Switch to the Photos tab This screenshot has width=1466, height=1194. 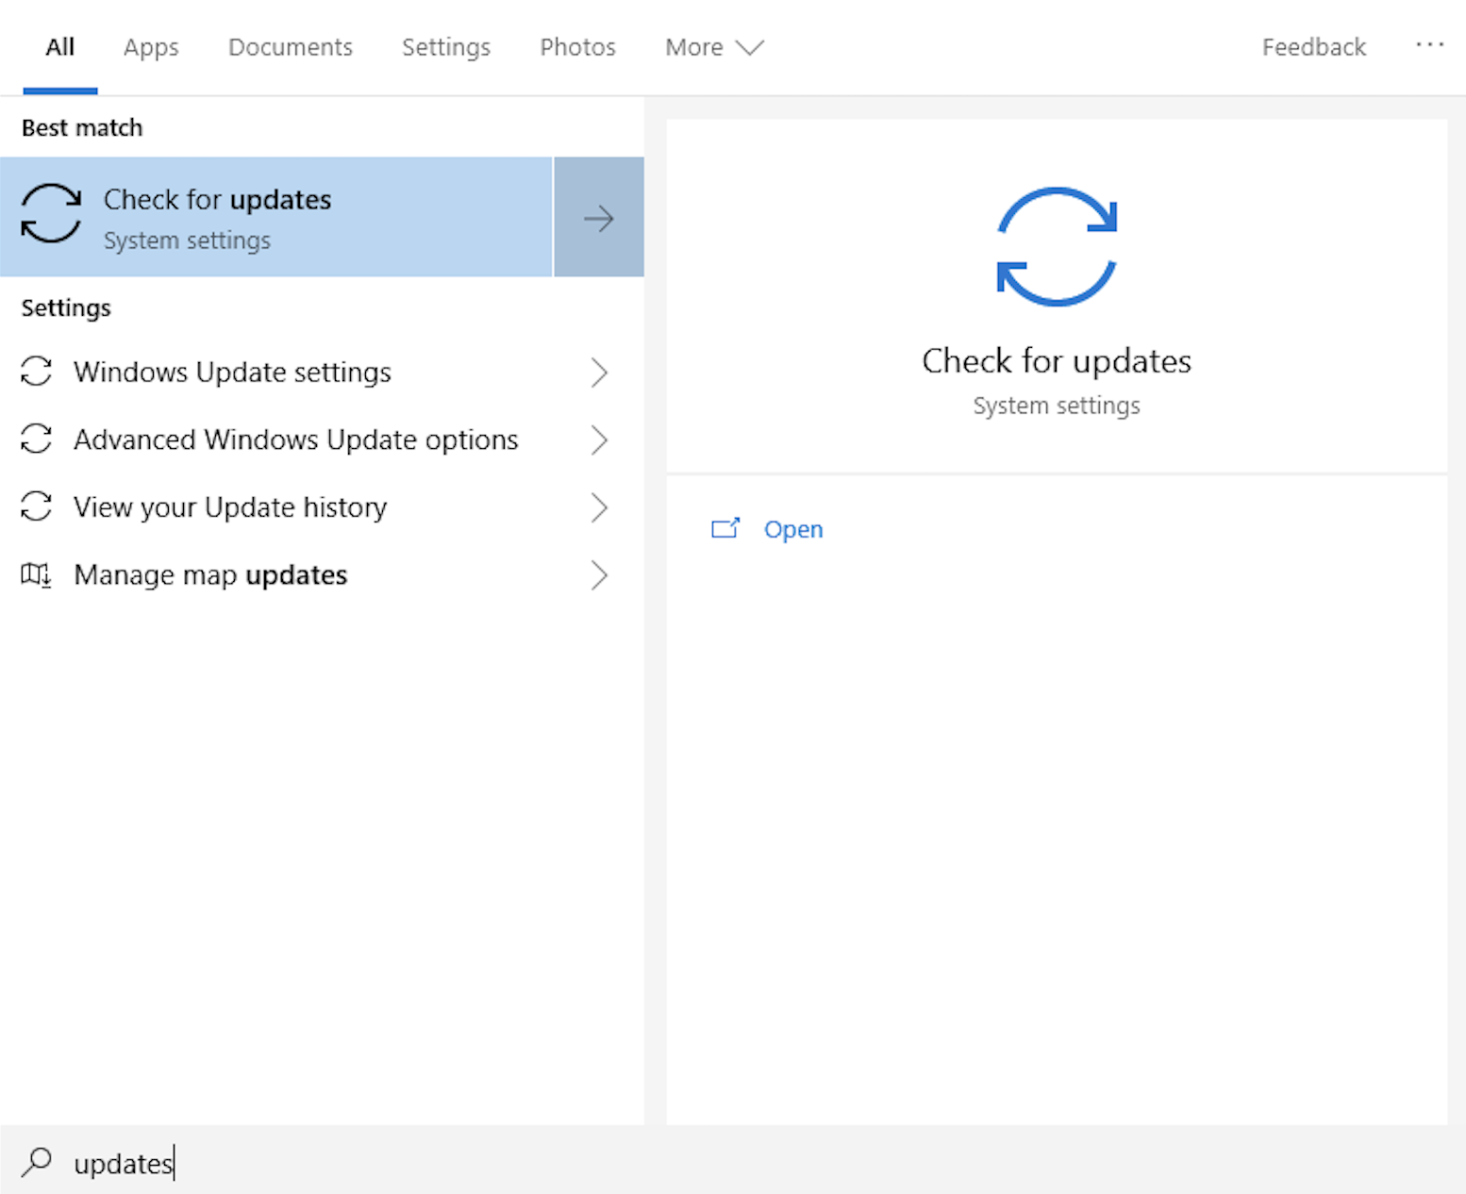(577, 47)
